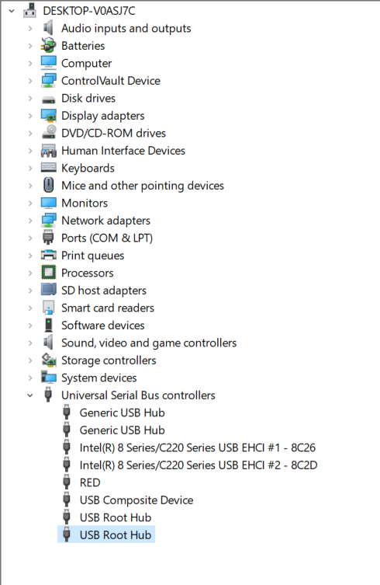Click the Keyboards category icon
Image resolution: width=380 pixels, height=585 pixels.
[48, 168]
